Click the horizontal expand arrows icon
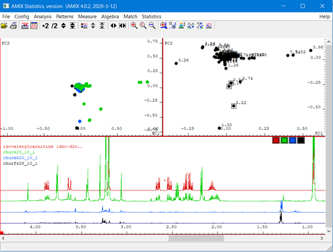 114,26
